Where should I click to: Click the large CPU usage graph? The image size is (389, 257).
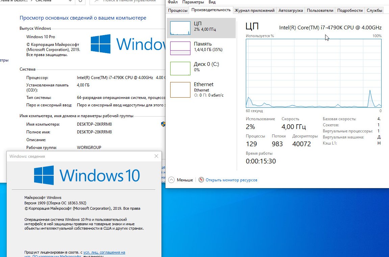point(314,73)
